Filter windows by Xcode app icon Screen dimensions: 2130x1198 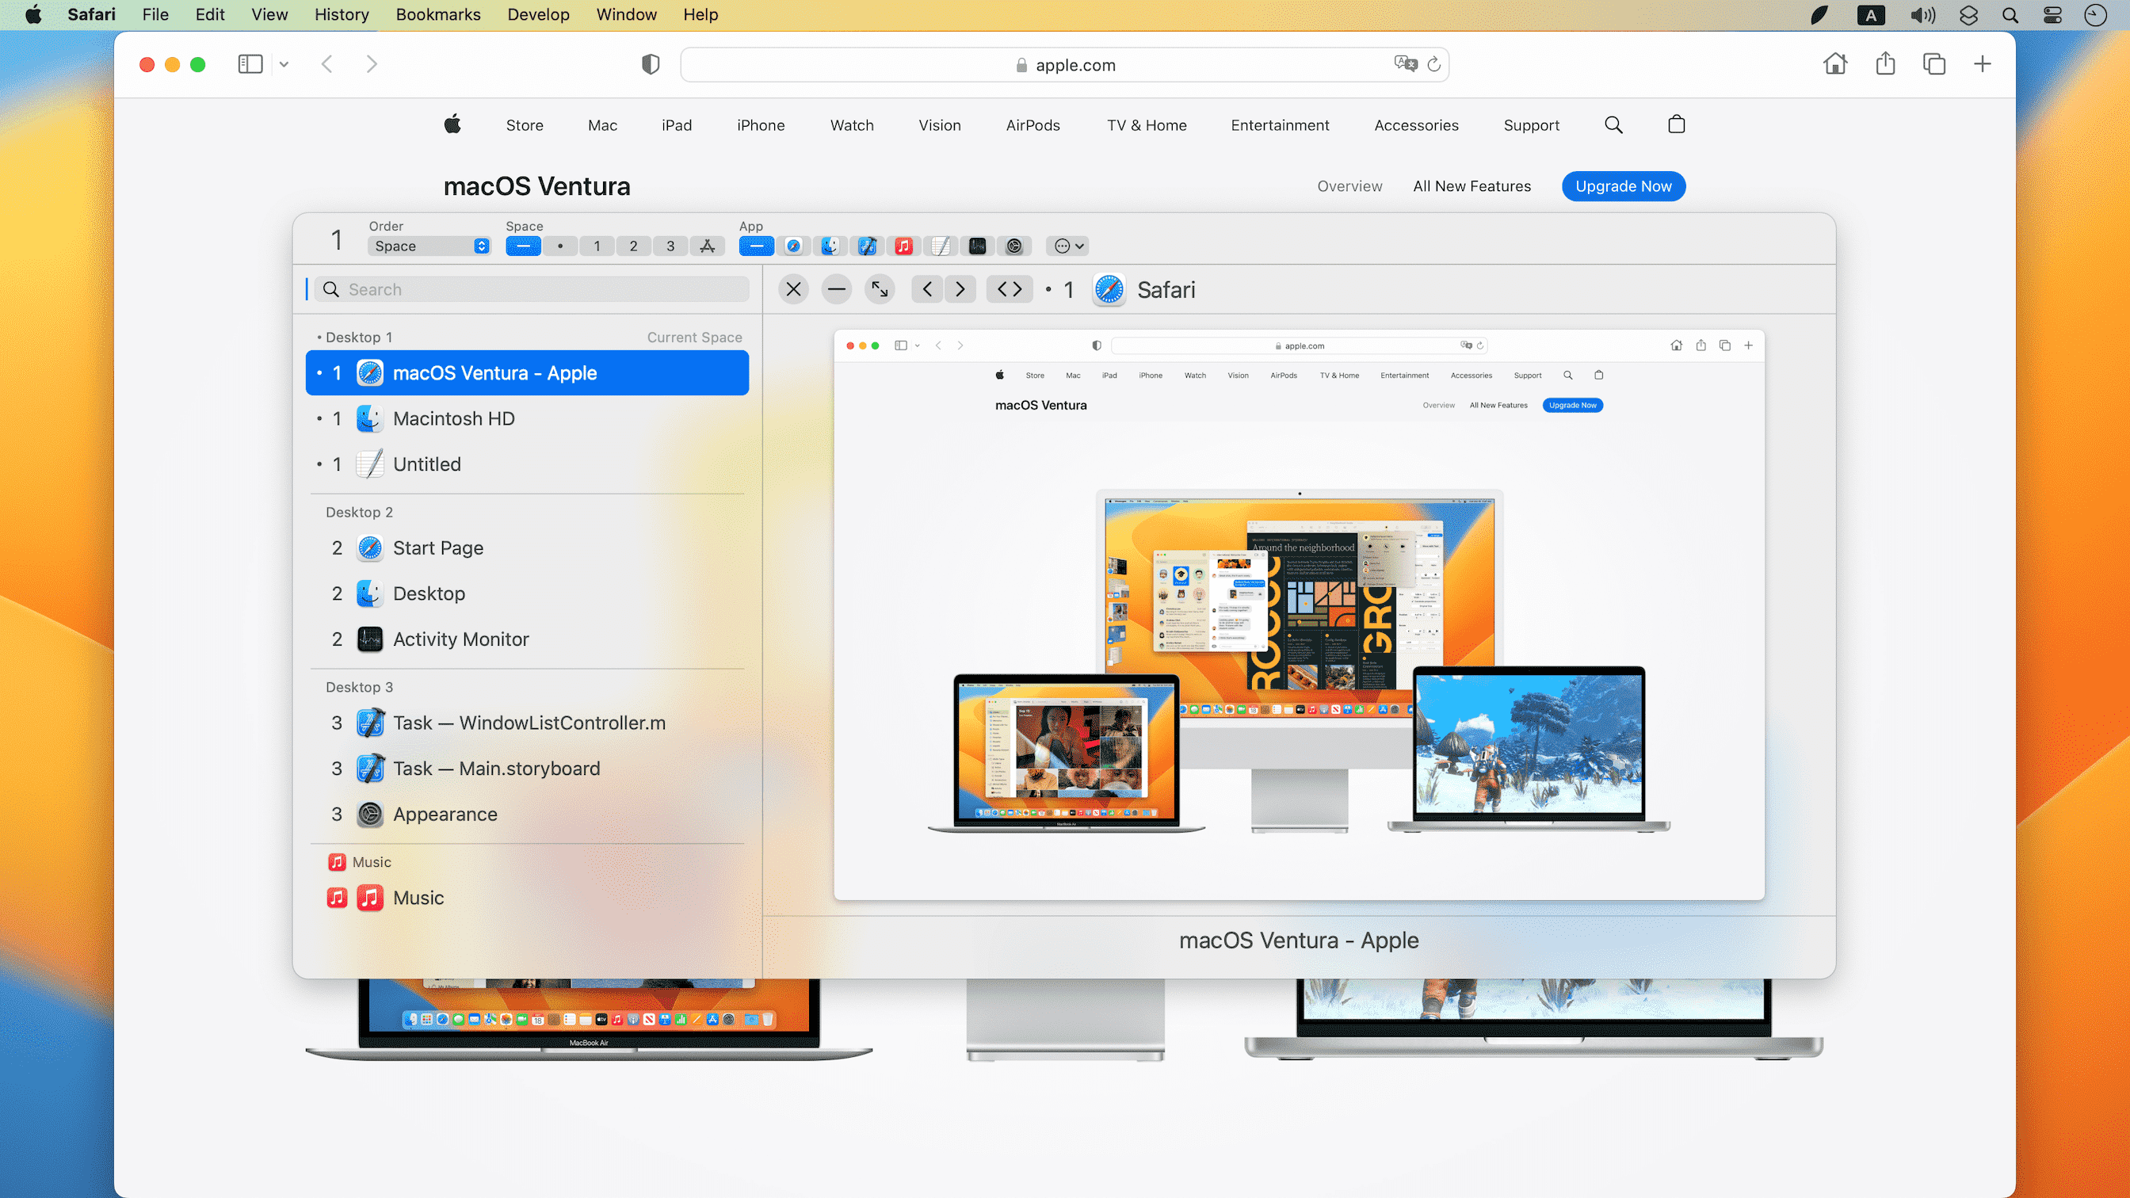click(867, 246)
